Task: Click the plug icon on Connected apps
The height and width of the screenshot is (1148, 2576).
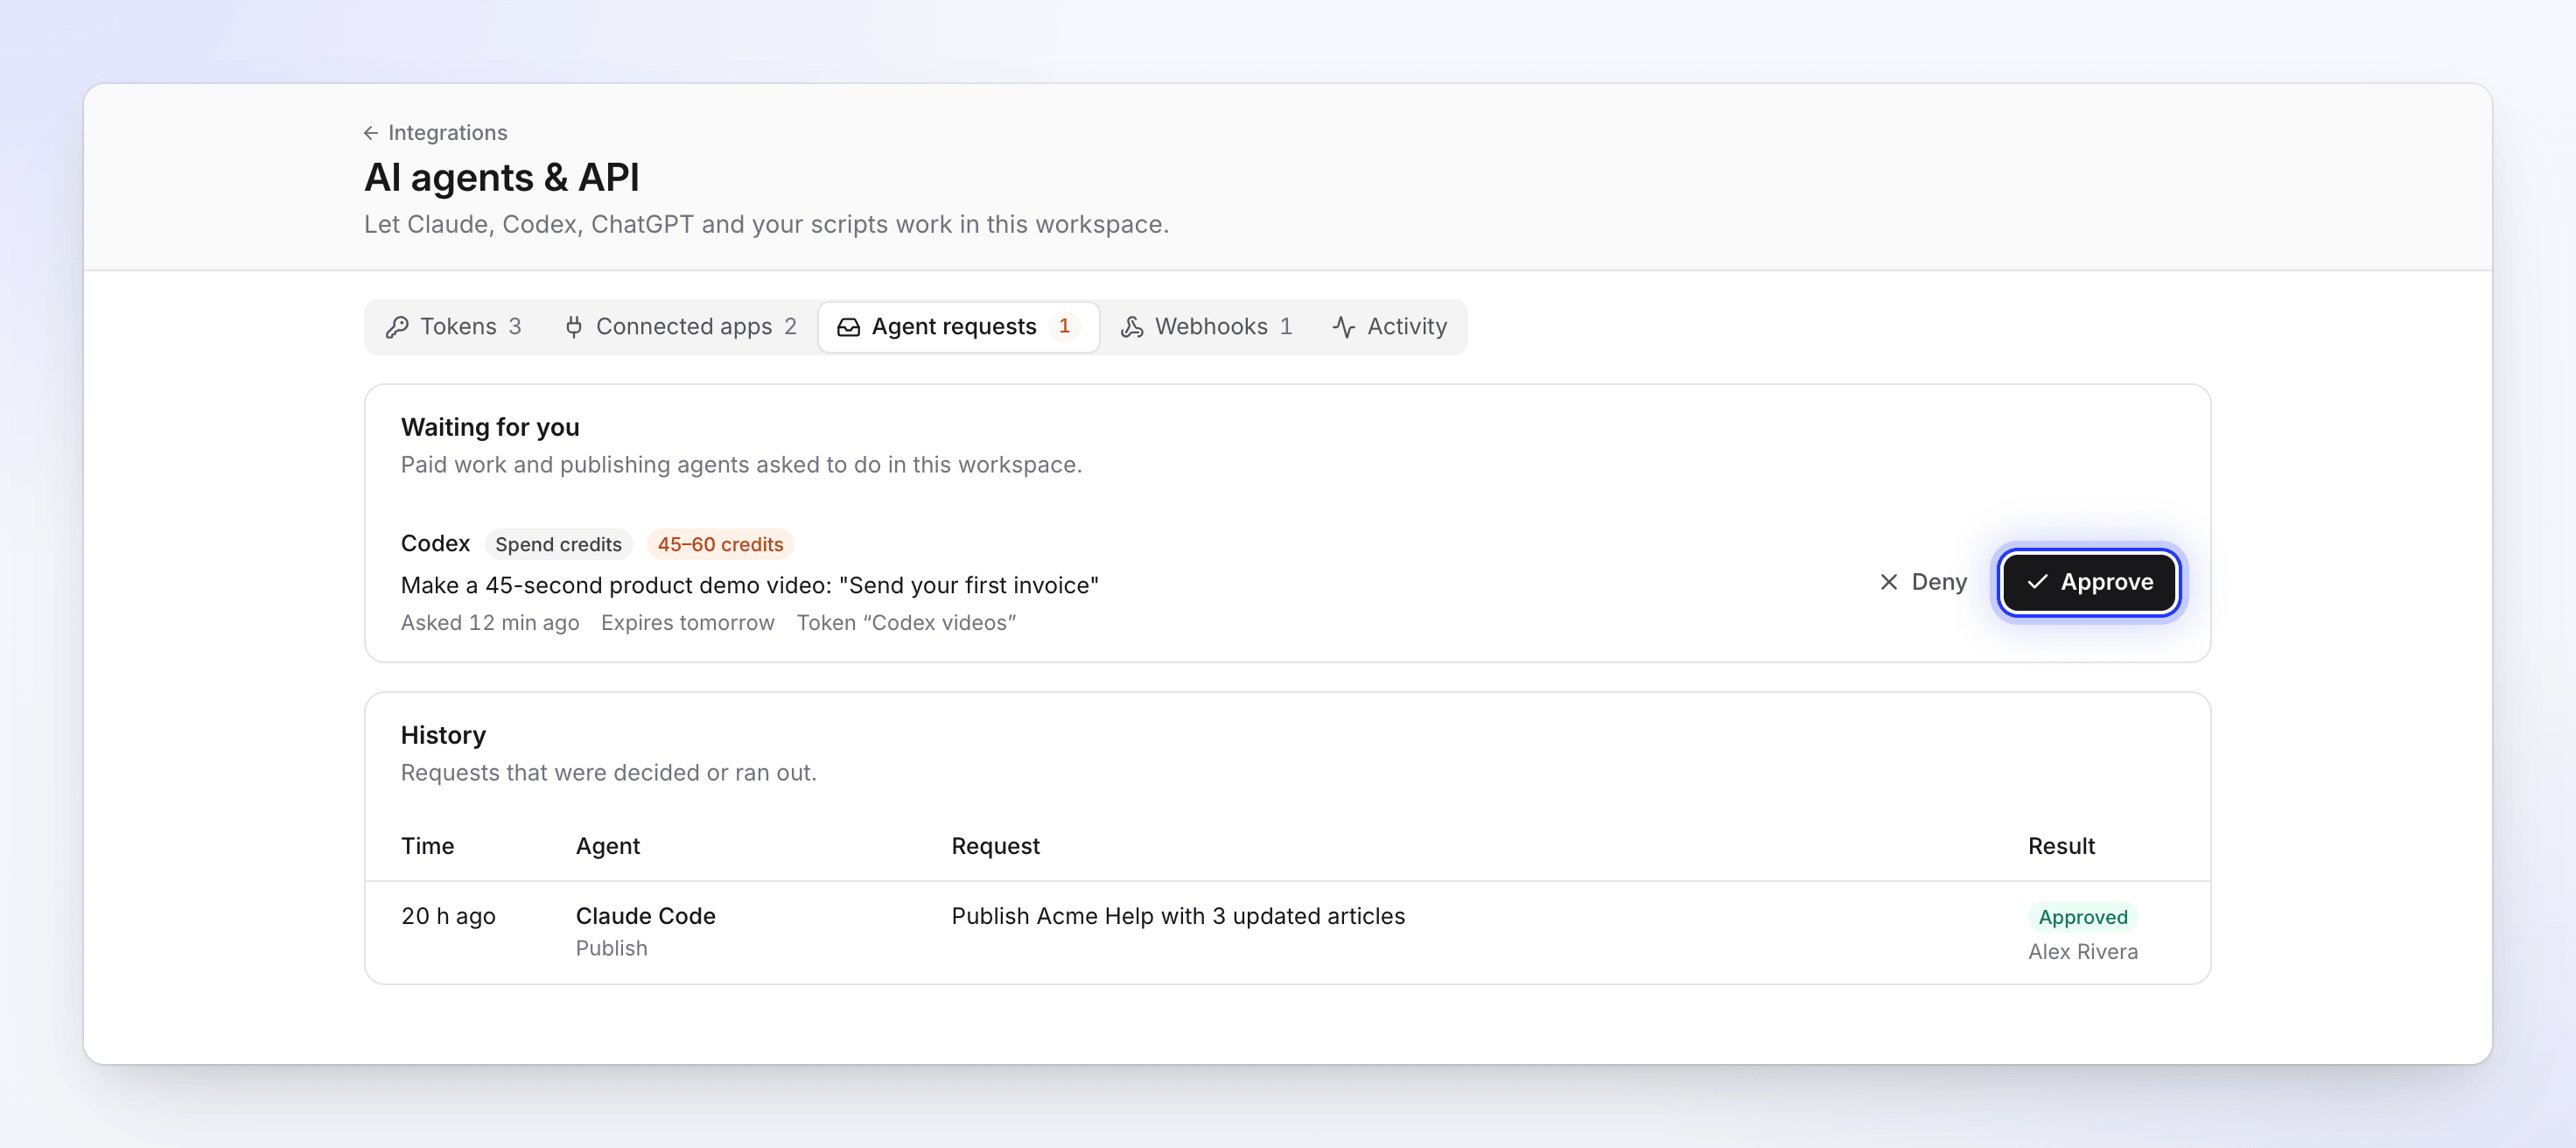Action: [x=574, y=327]
